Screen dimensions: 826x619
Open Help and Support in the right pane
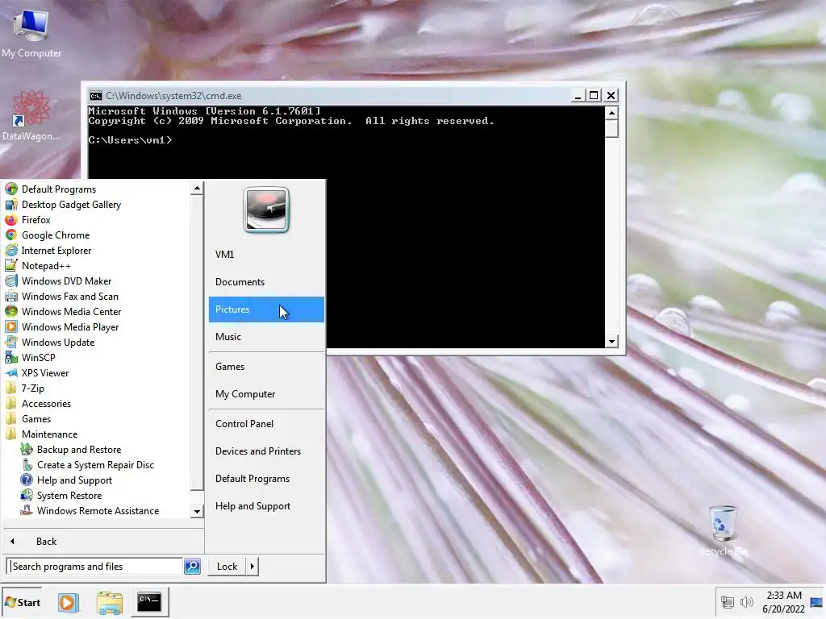pyautogui.click(x=266, y=506)
